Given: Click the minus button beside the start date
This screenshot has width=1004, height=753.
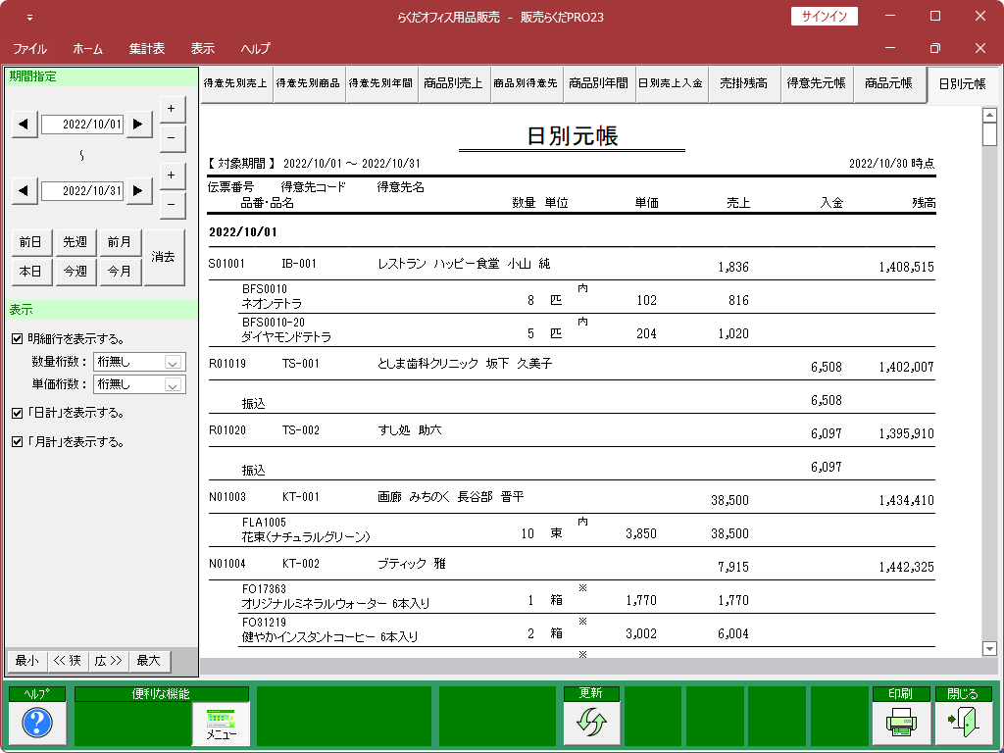Looking at the screenshot, I should click(x=172, y=138).
